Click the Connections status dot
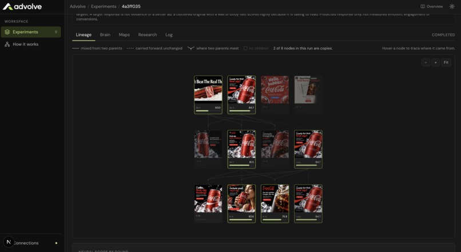461x252 pixels. [x=56, y=243]
